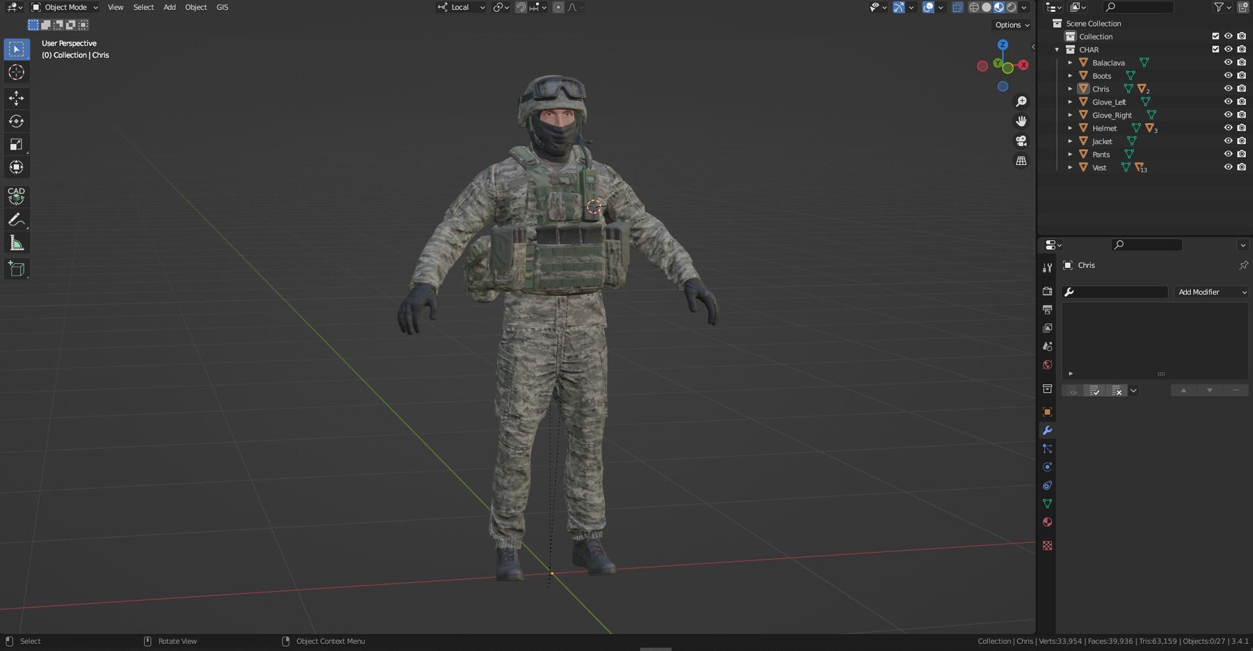
Task: Enable rendered viewport shading mode
Action: [1011, 7]
